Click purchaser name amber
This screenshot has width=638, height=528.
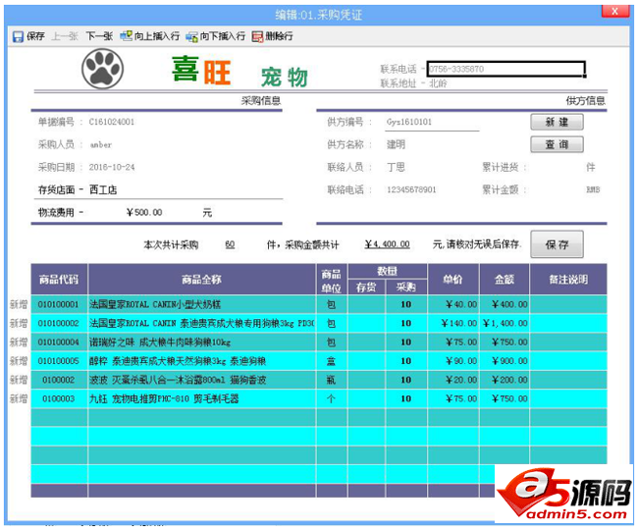[100, 144]
